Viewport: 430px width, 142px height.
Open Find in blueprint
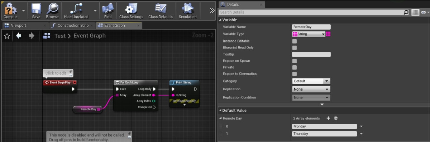[x=108, y=11]
